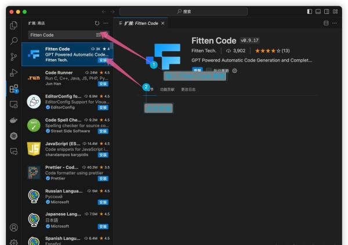Click the Street Side Software publisher name
The height and width of the screenshot is (245, 348).
tap(70, 131)
